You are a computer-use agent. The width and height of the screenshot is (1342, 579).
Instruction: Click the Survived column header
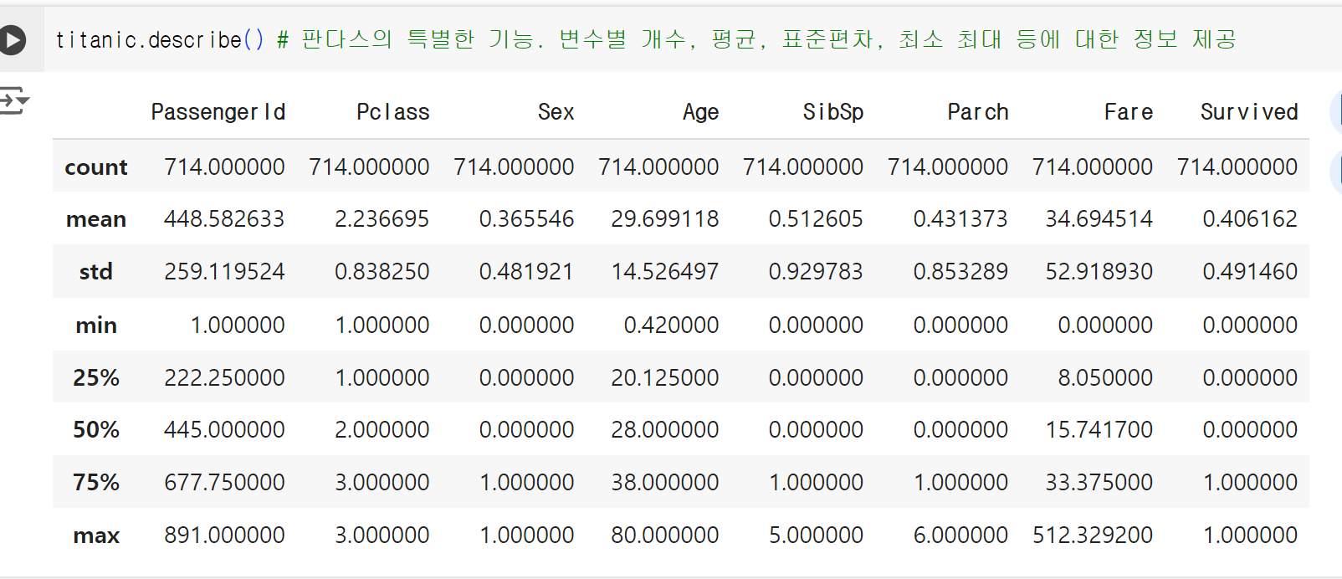(1249, 112)
